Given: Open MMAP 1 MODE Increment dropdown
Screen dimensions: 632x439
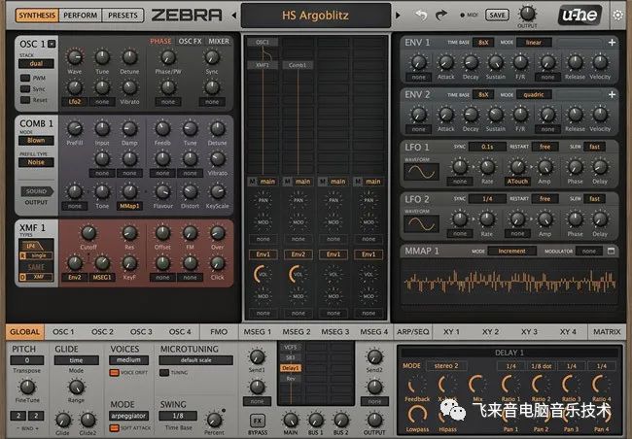Looking at the screenshot, I should pos(511,251).
